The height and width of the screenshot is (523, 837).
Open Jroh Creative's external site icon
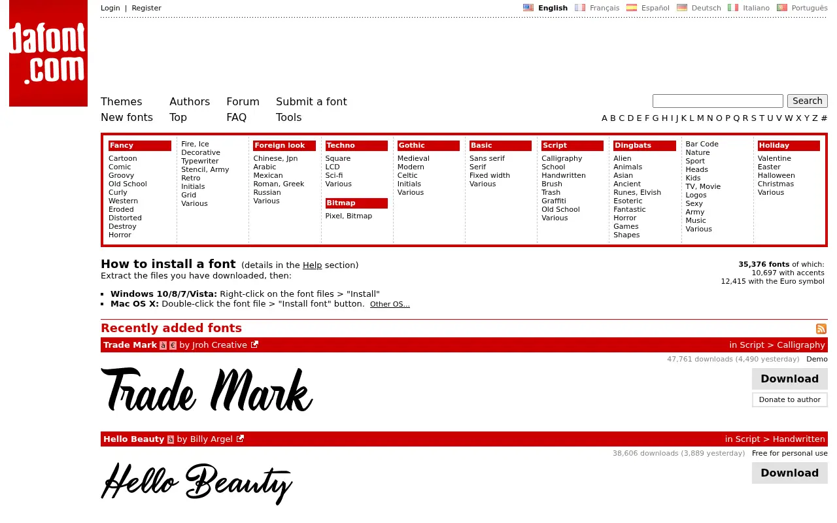click(254, 345)
